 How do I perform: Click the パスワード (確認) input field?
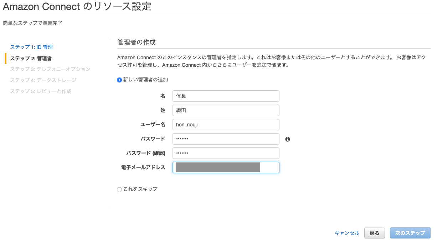tap(226, 153)
